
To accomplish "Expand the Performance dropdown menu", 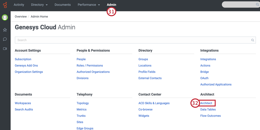I will click(89, 5).
